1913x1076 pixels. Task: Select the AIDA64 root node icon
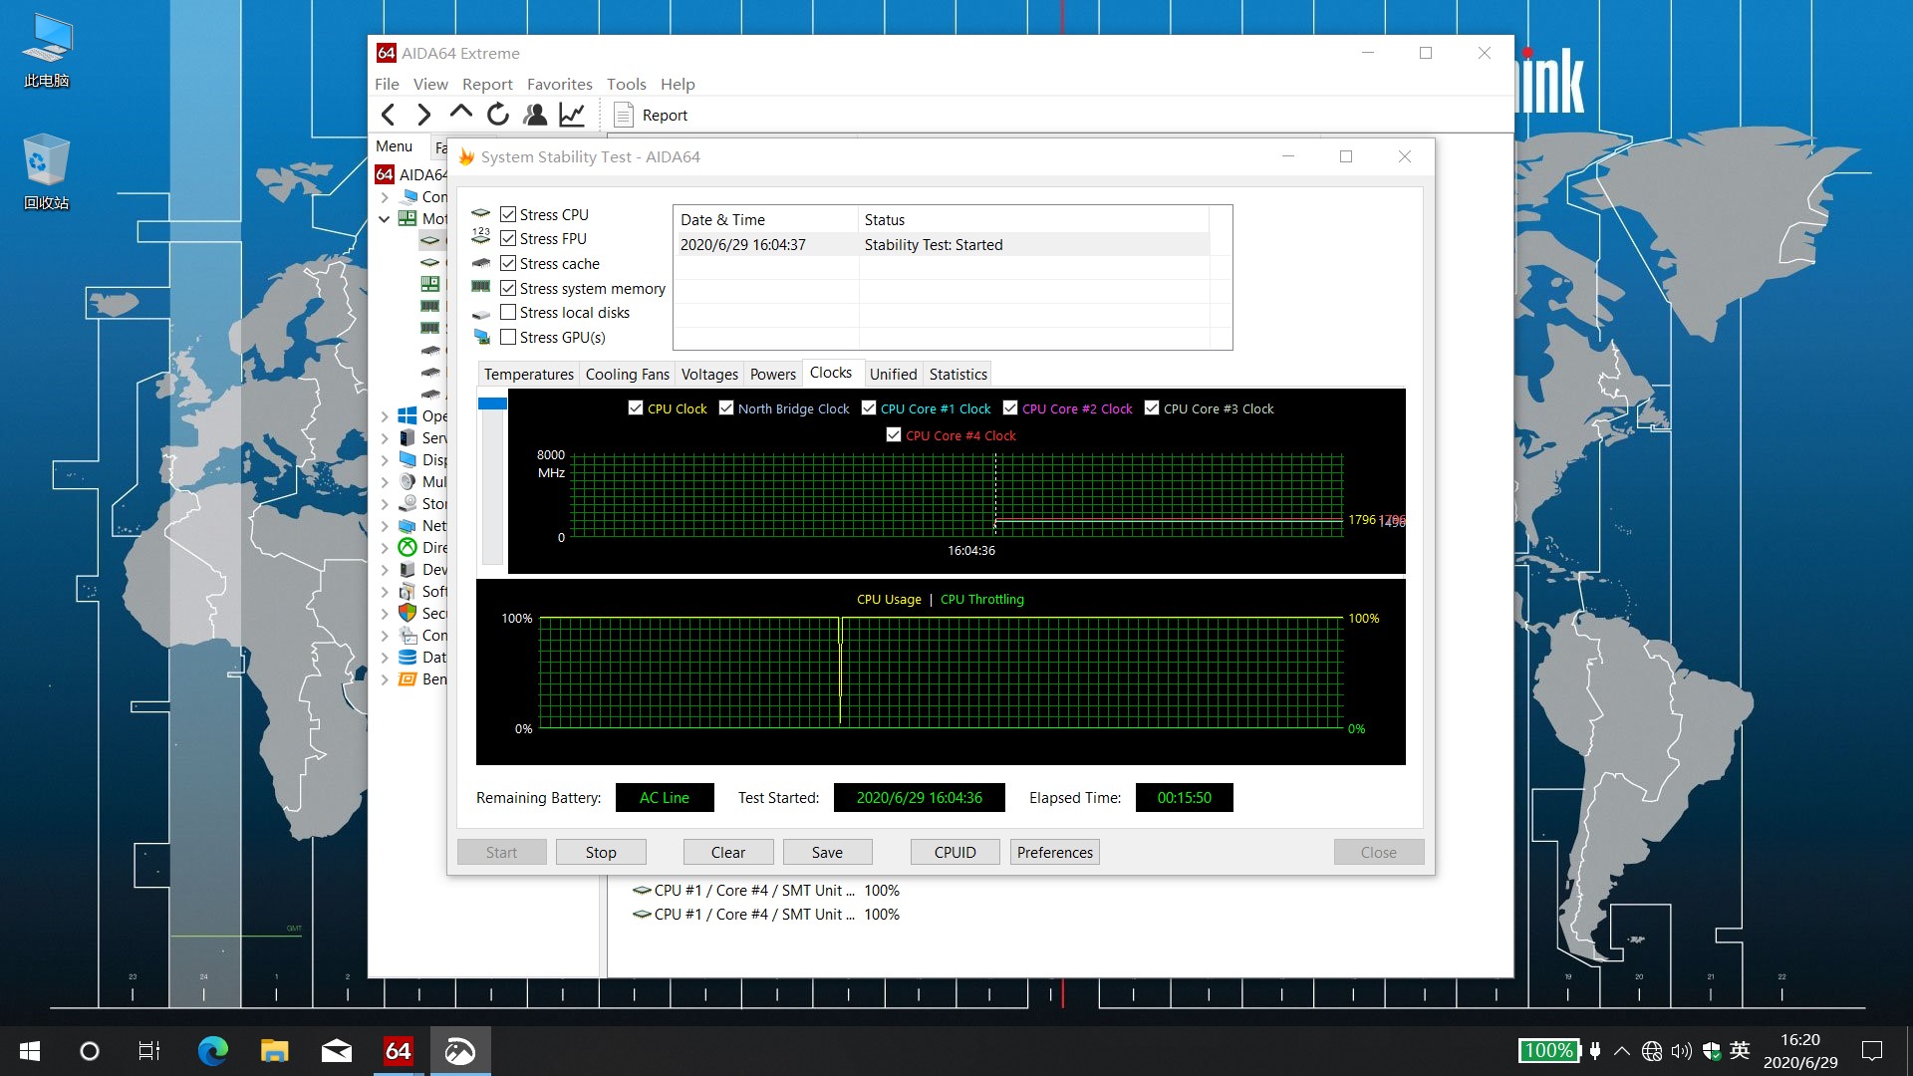[385, 174]
